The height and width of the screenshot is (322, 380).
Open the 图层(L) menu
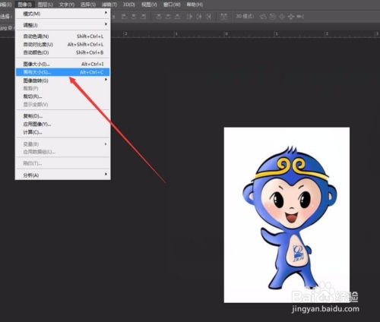pos(46,5)
